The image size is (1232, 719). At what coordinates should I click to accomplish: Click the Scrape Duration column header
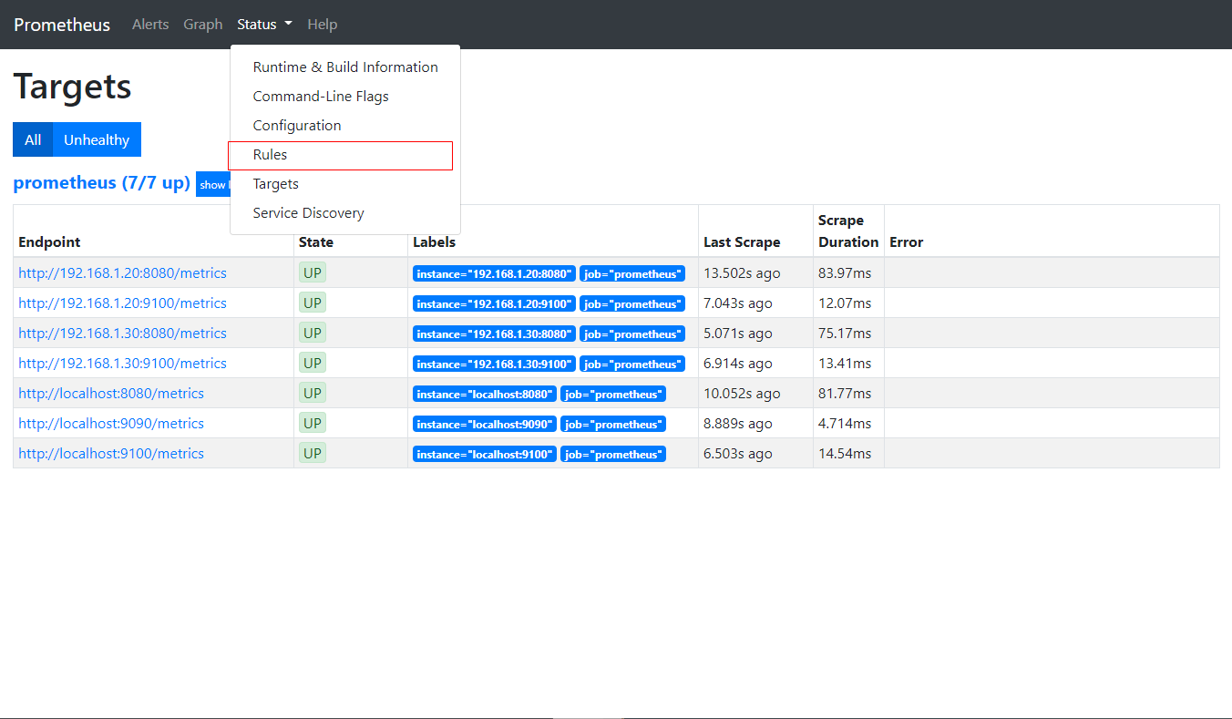tap(848, 231)
